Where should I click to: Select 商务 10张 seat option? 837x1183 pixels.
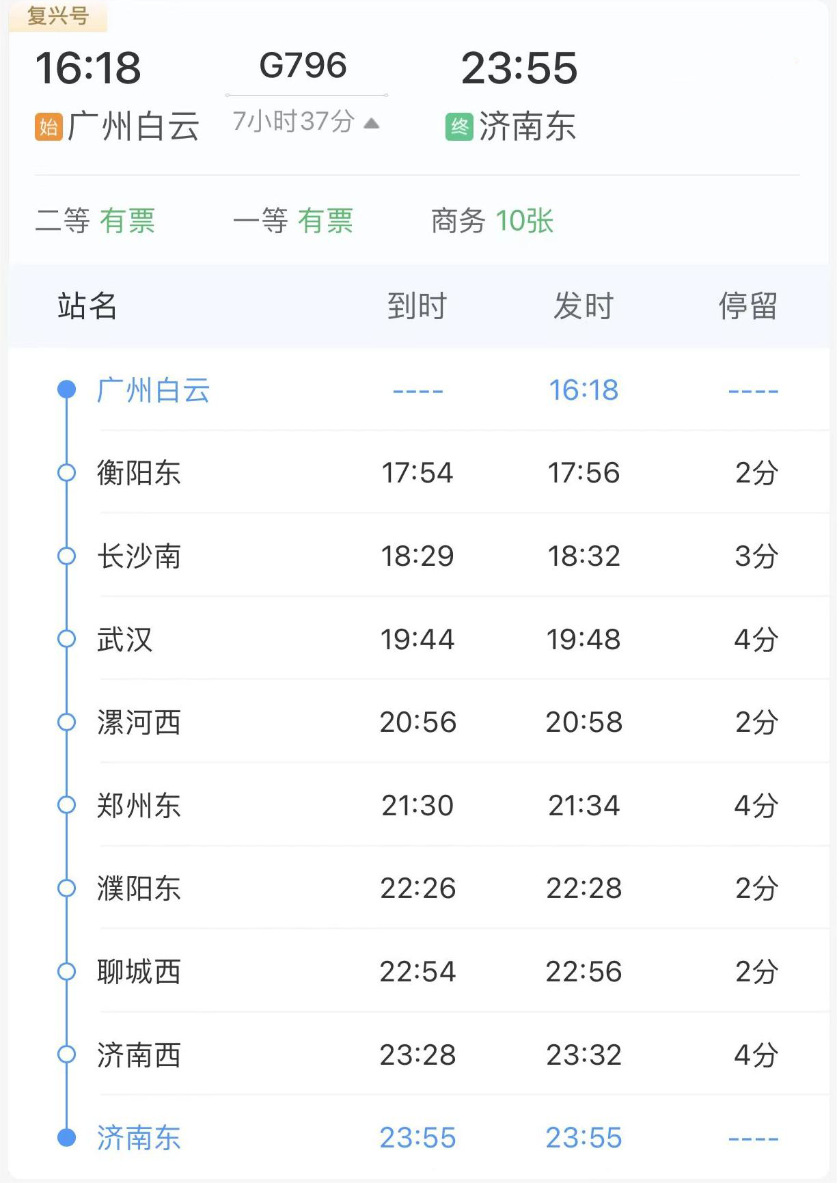493,221
